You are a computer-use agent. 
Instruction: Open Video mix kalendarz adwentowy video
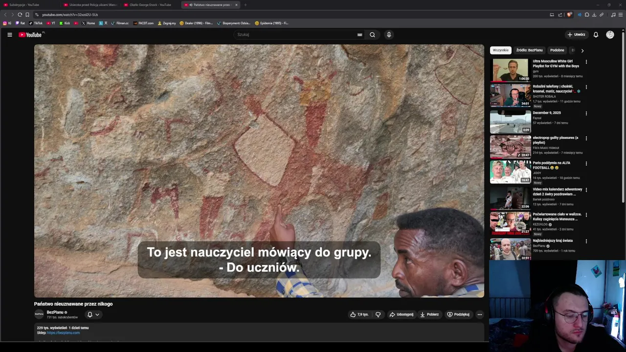(510, 198)
